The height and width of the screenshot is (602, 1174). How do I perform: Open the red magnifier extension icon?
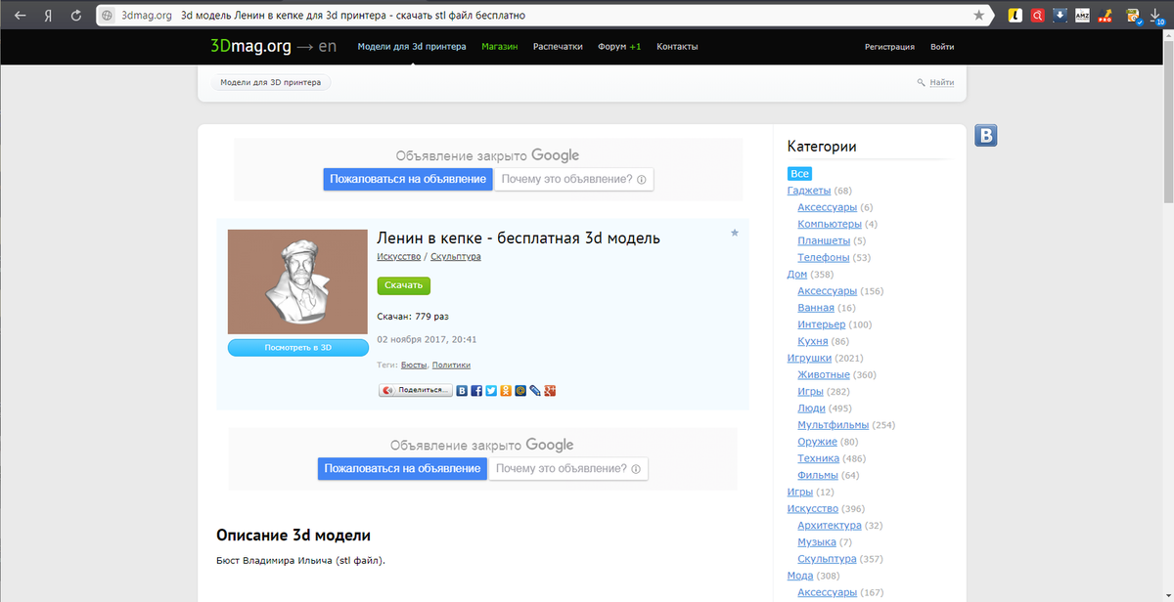pyautogui.click(x=1037, y=16)
